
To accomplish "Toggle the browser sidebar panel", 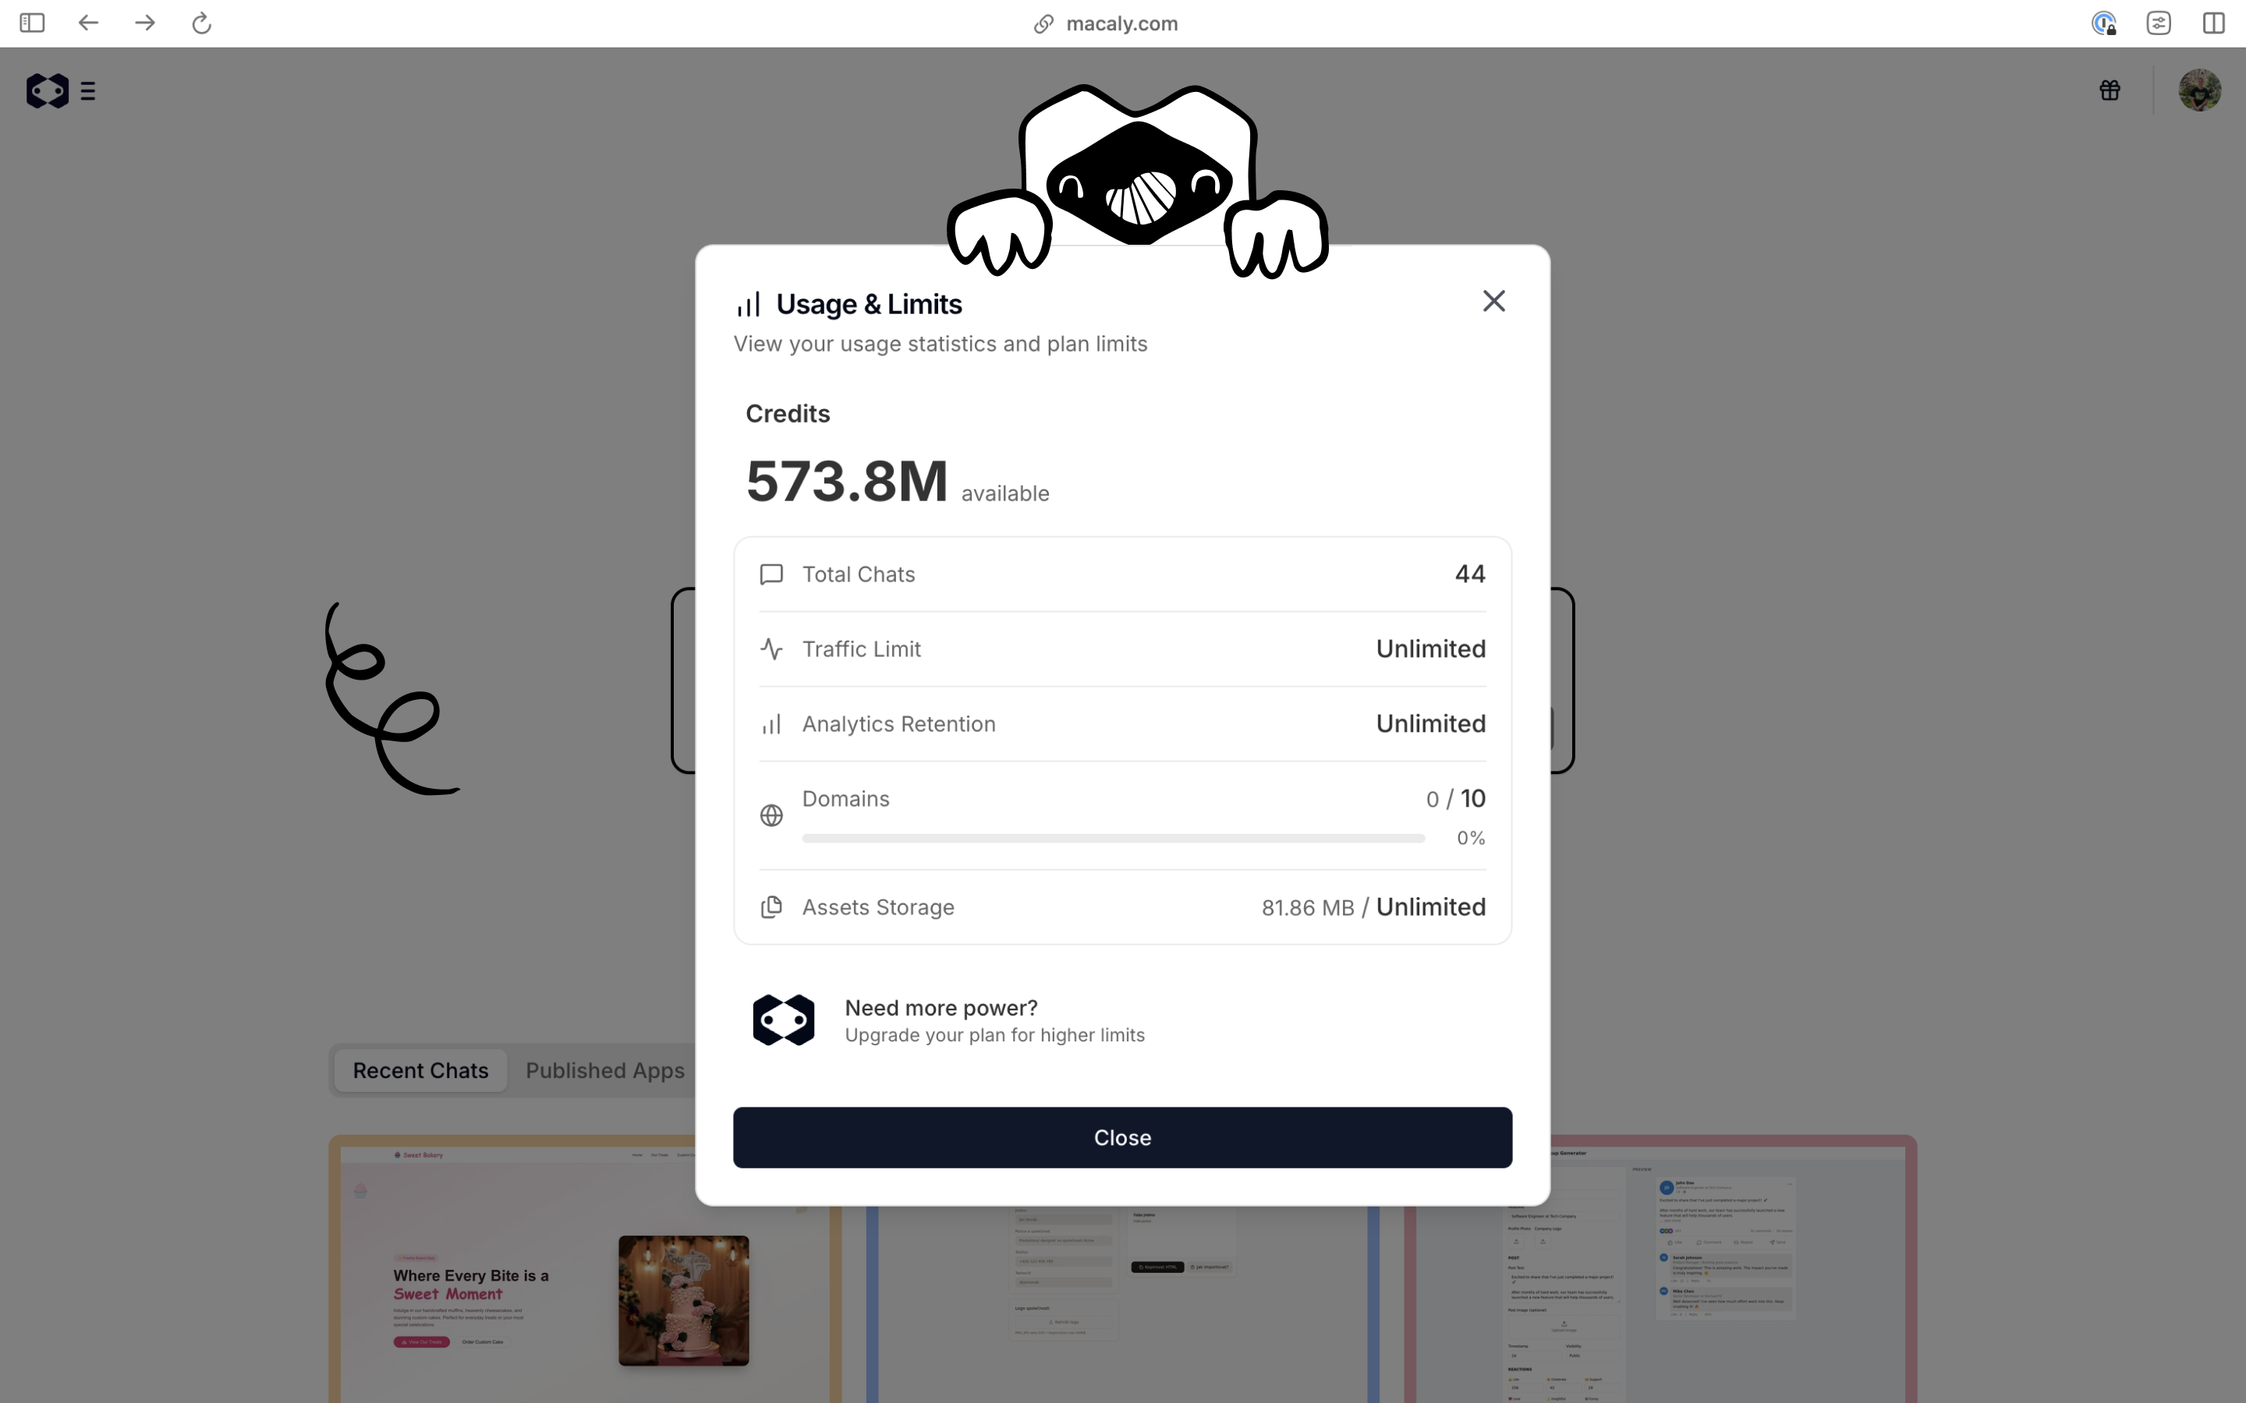I will pyautogui.click(x=31, y=23).
